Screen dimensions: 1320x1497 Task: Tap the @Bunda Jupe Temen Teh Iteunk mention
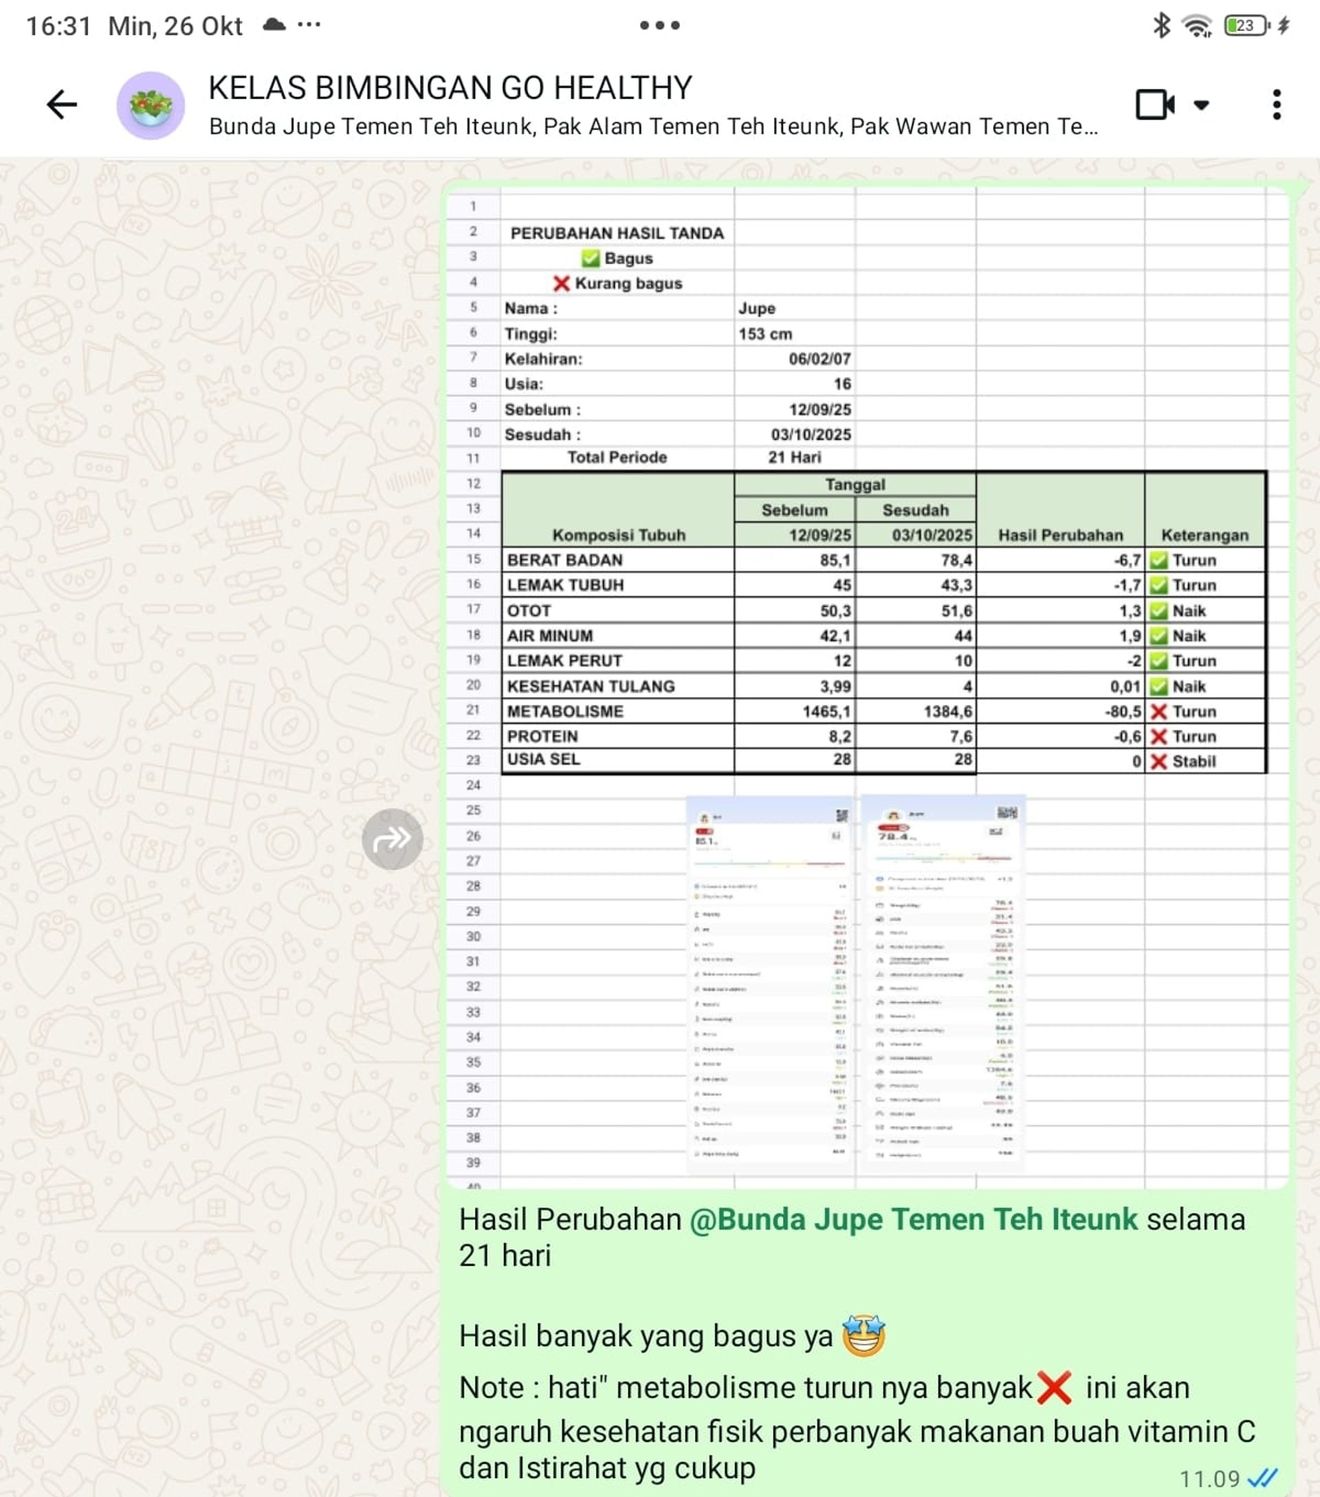913,1219
